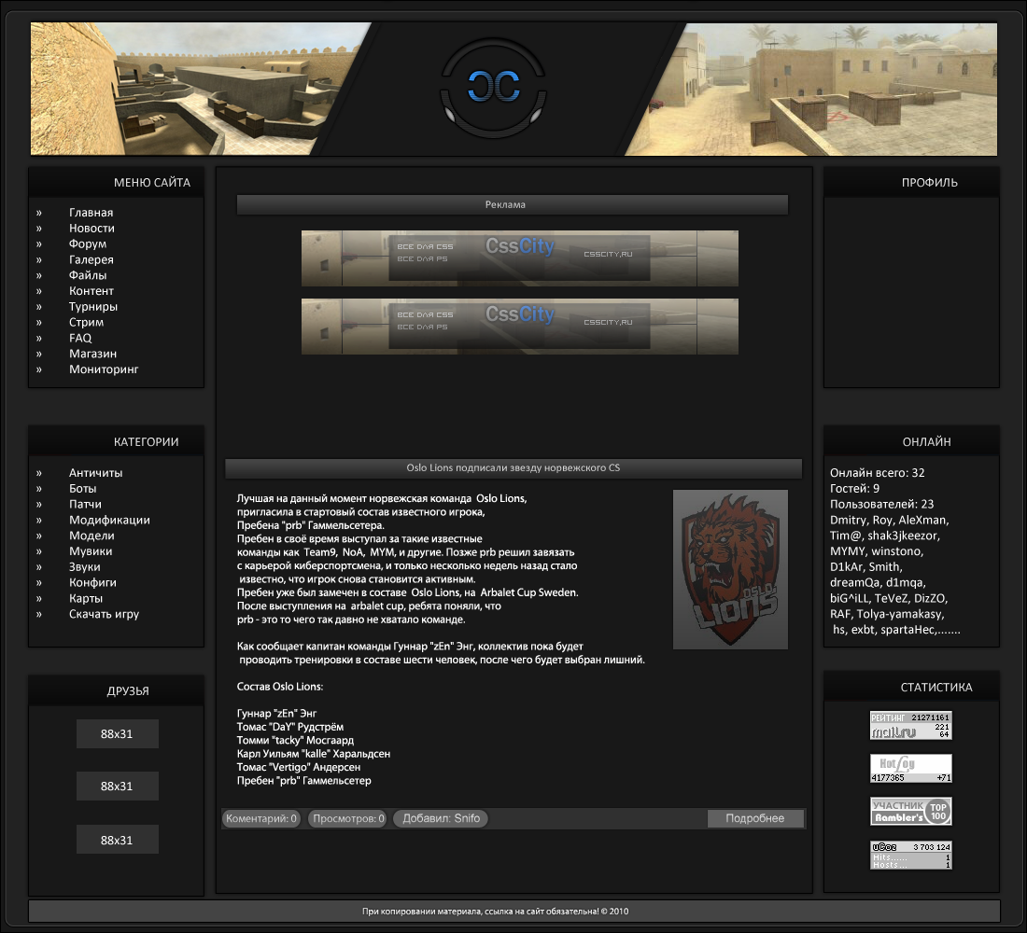Open the upper CssCity ad banner
Screen dimensions: 1027x933
(519, 258)
